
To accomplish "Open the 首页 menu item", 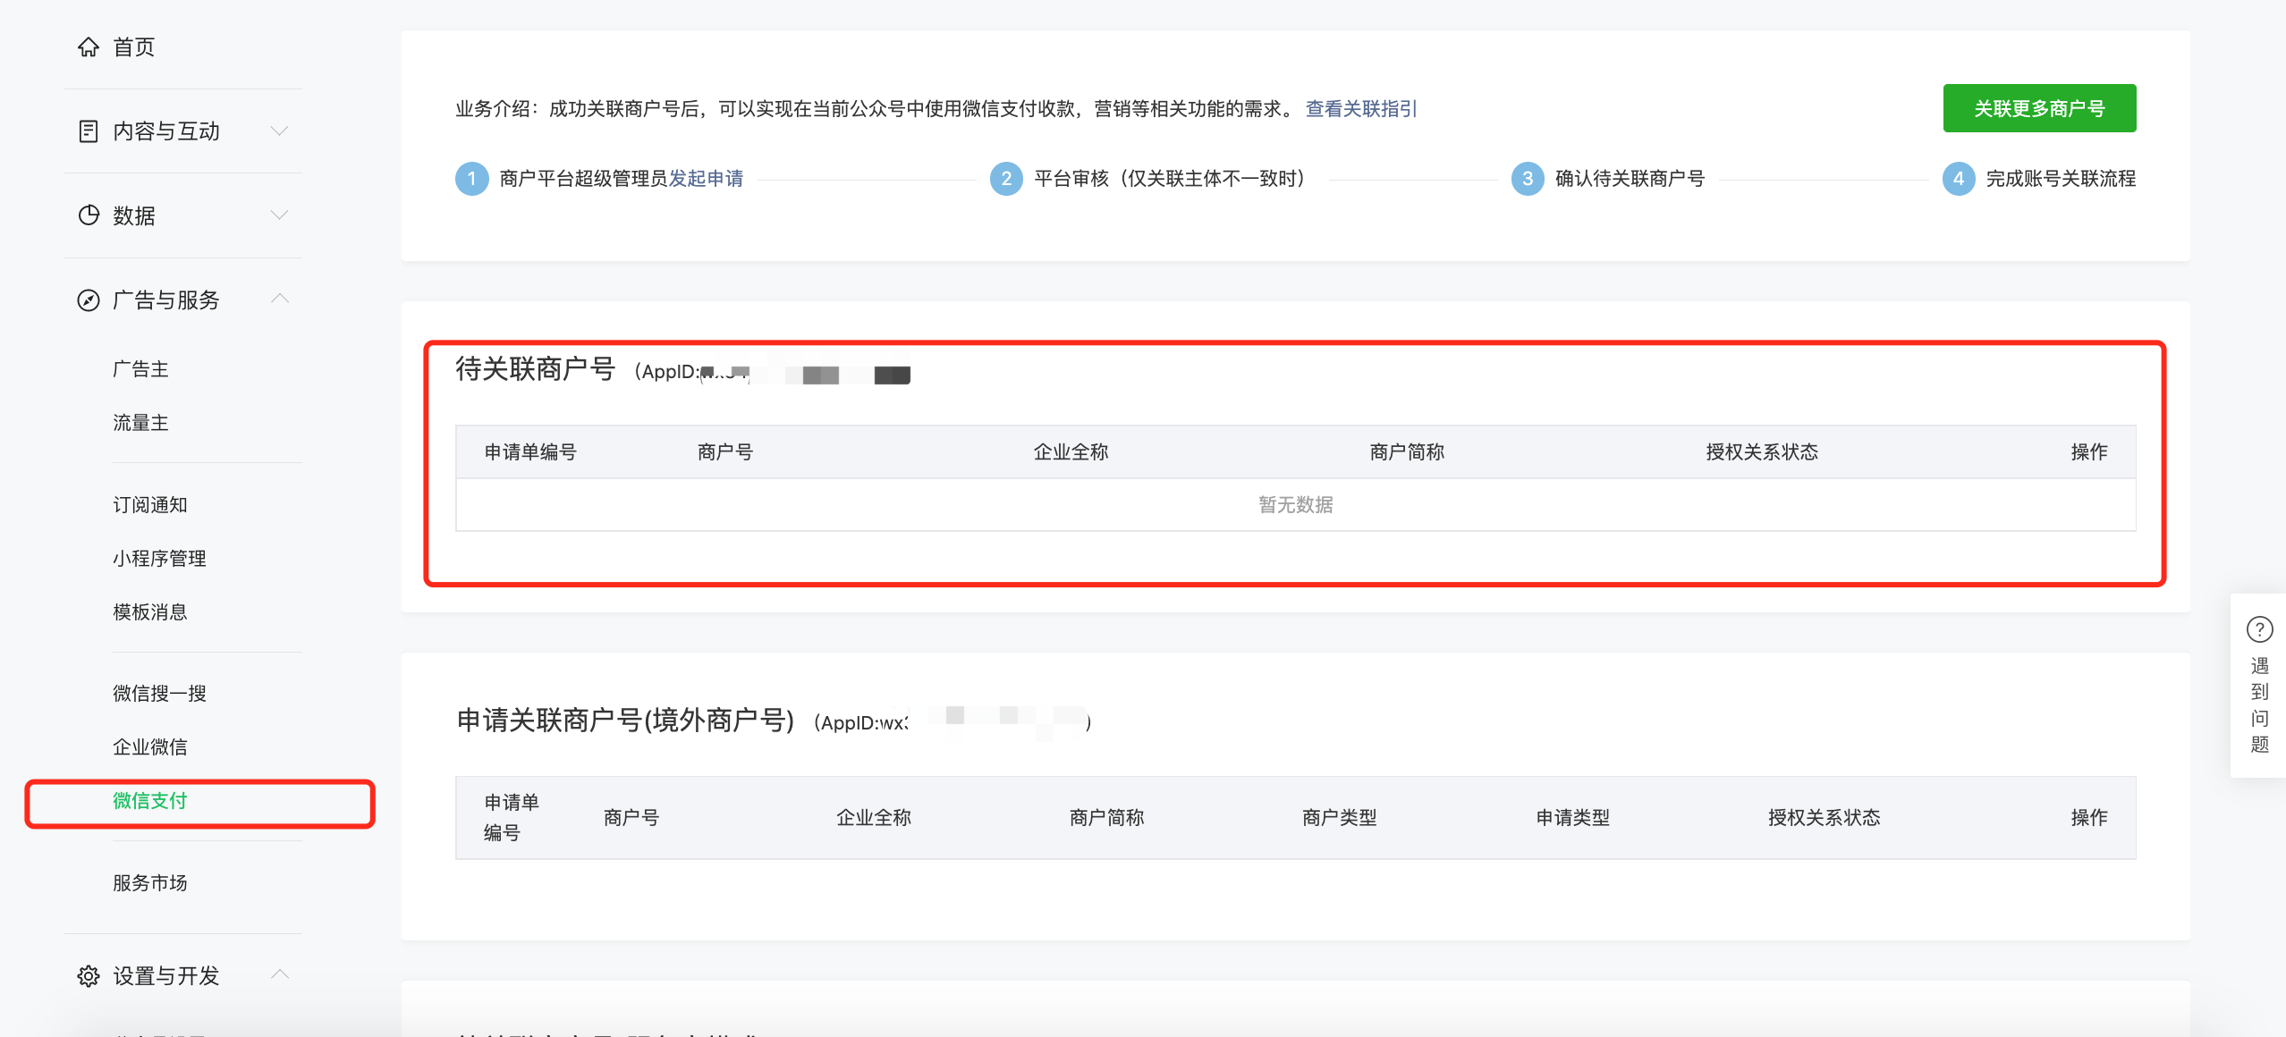I will pyautogui.click(x=133, y=46).
